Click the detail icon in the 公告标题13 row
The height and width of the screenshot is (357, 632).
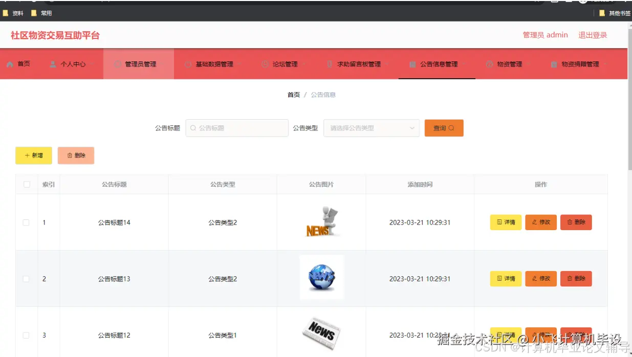pyautogui.click(x=499, y=279)
